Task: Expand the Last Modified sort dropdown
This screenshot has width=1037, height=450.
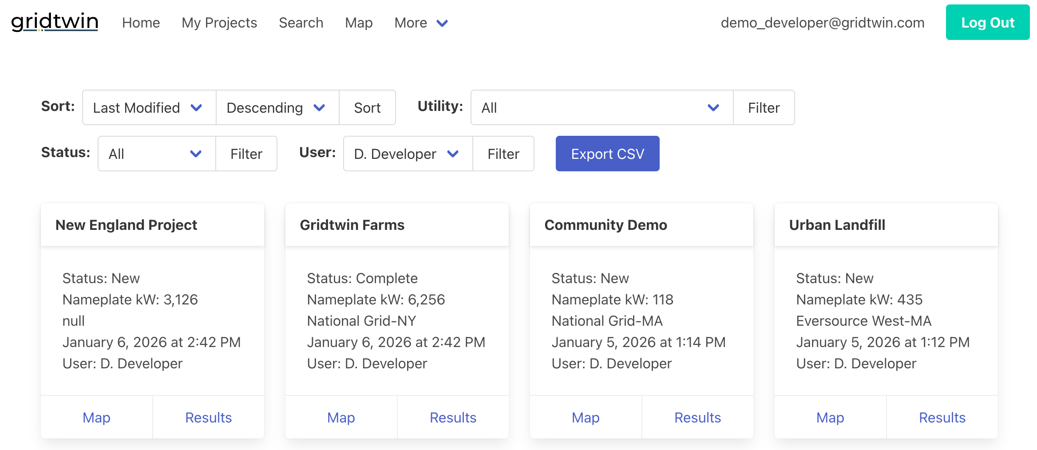Action: click(148, 107)
